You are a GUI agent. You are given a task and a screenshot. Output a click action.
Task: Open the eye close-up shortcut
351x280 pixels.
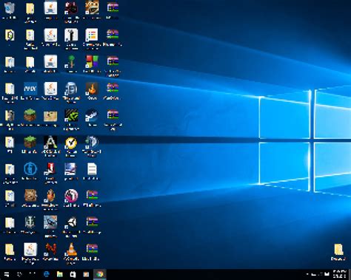[92, 7]
